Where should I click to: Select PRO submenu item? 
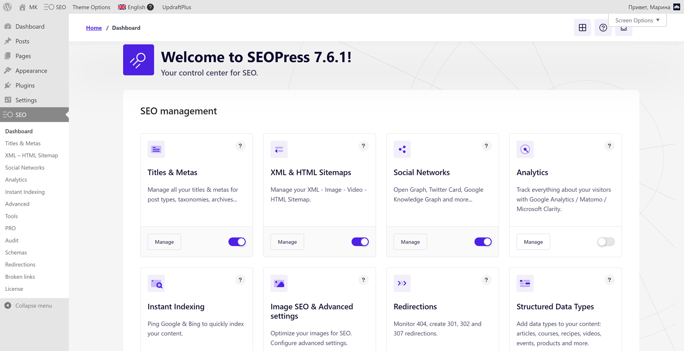[x=10, y=228]
